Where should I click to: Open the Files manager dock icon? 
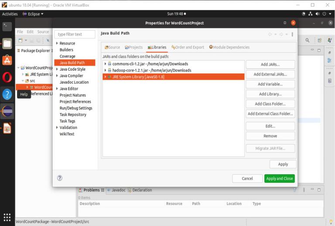point(7,44)
